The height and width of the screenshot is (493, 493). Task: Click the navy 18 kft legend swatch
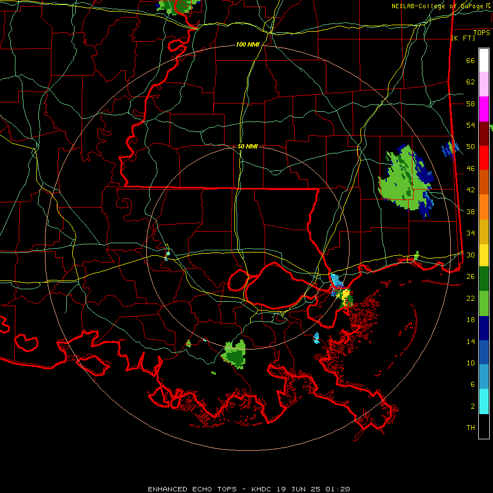pos(484,328)
